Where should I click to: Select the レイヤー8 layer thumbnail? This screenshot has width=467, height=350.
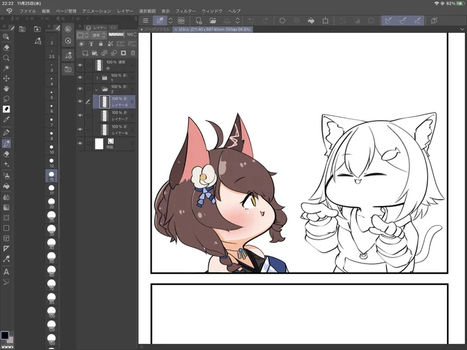coord(104,102)
